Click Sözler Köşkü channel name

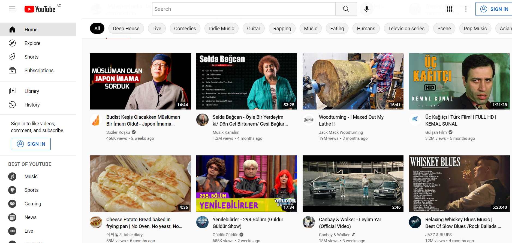click(118, 132)
